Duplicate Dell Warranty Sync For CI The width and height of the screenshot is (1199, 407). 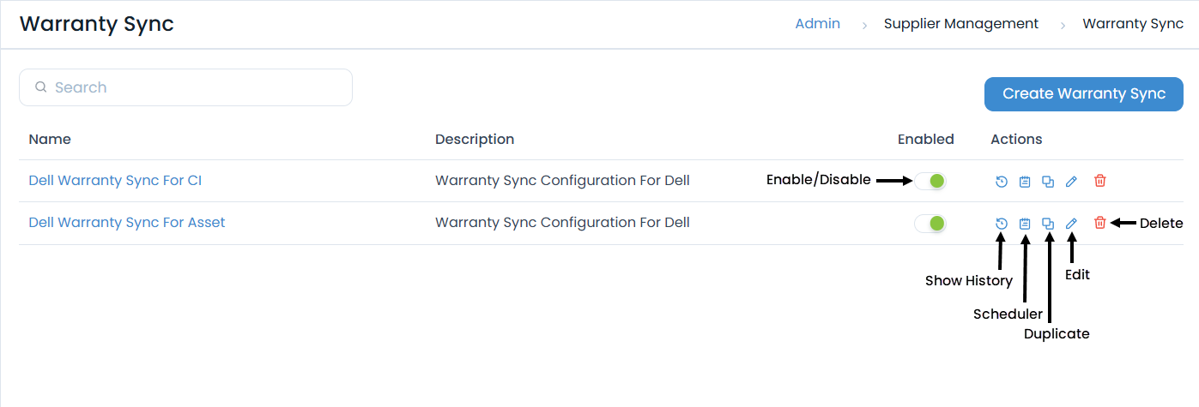(1047, 181)
